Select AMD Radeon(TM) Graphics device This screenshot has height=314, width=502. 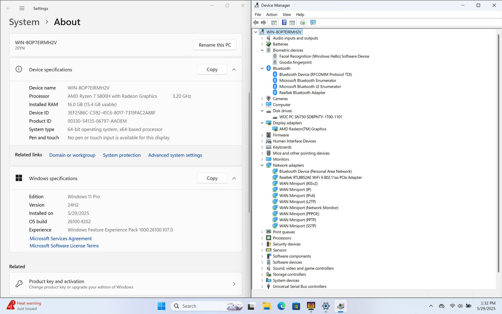point(302,129)
